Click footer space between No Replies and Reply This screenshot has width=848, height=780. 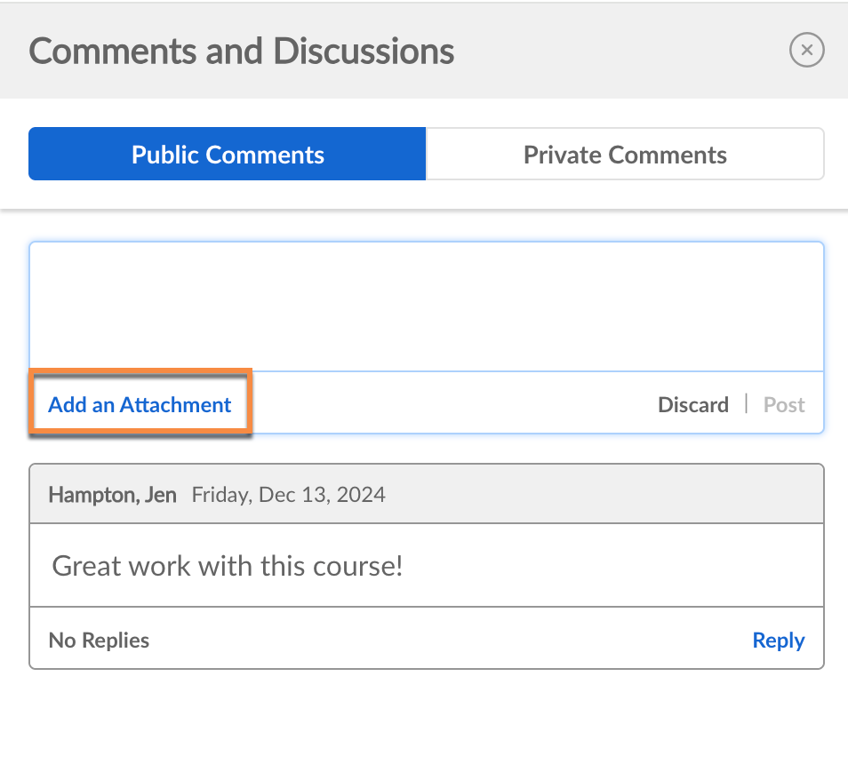point(444,641)
